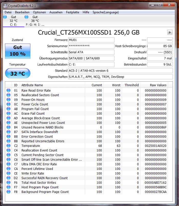Sort by the Attribute Name column header
This screenshot has height=206, width=179.
(52, 85)
